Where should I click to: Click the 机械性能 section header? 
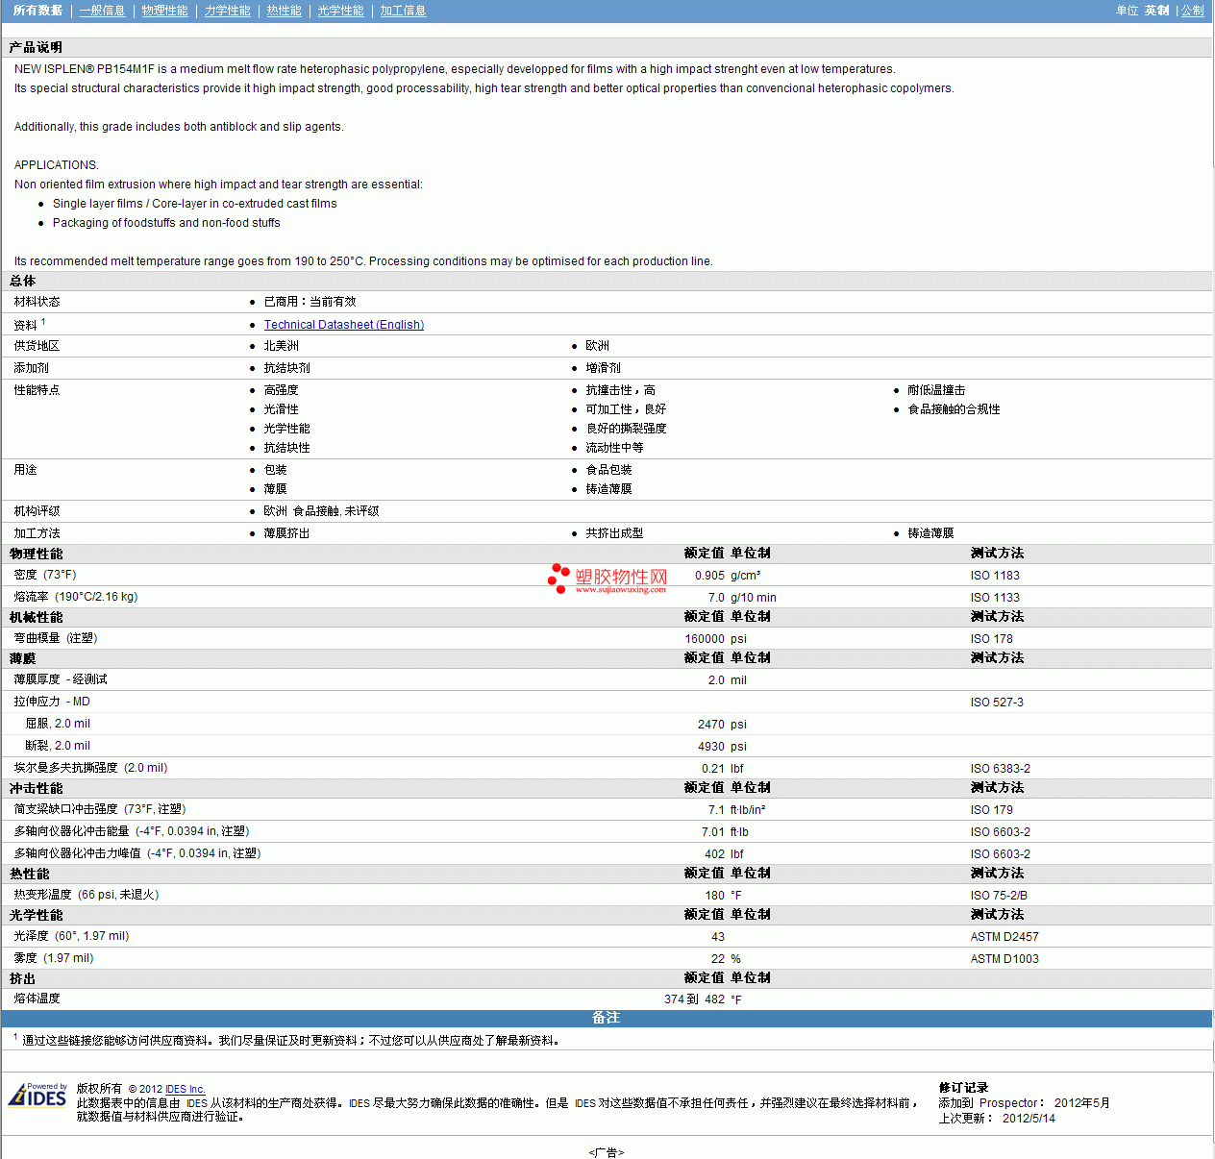point(36,617)
